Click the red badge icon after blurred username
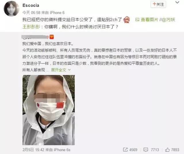The width and height of the screenshot is (184, 154). 52,37
